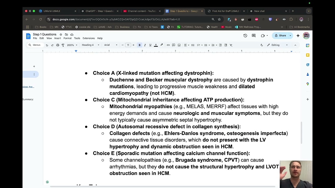Open the text alignment dropdown
Viewport: 335px width, 188px height.
(186, 45)
